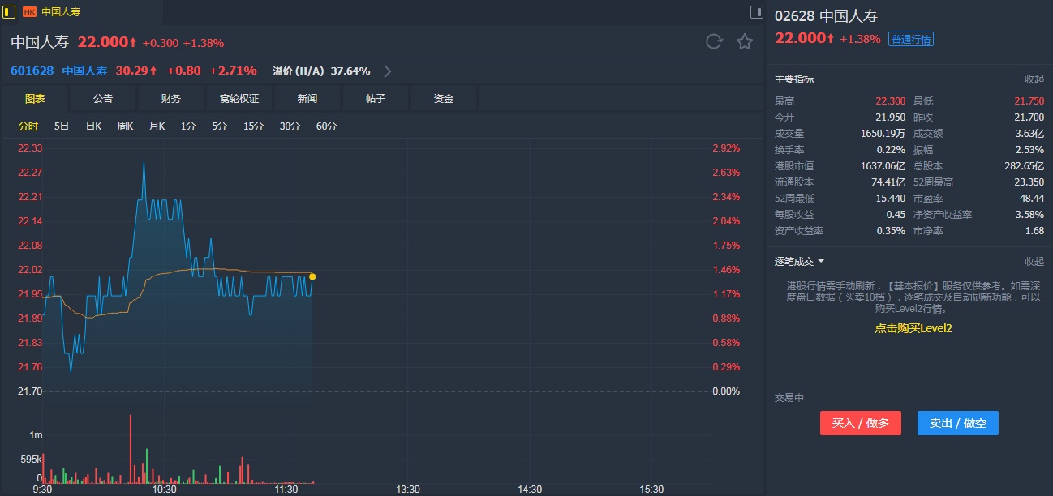Add 中国人寿 to favorites with star
This screenshot has height=496, width=1053.
(x=745, y=42)
